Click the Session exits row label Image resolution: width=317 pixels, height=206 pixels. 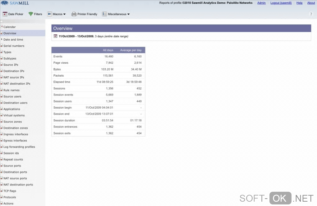[62, 133]
